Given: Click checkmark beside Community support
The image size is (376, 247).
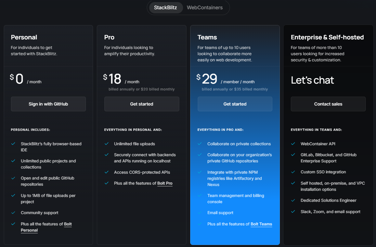Looking at the screenshot, I should pyautogui.click(x=13, y=213).
